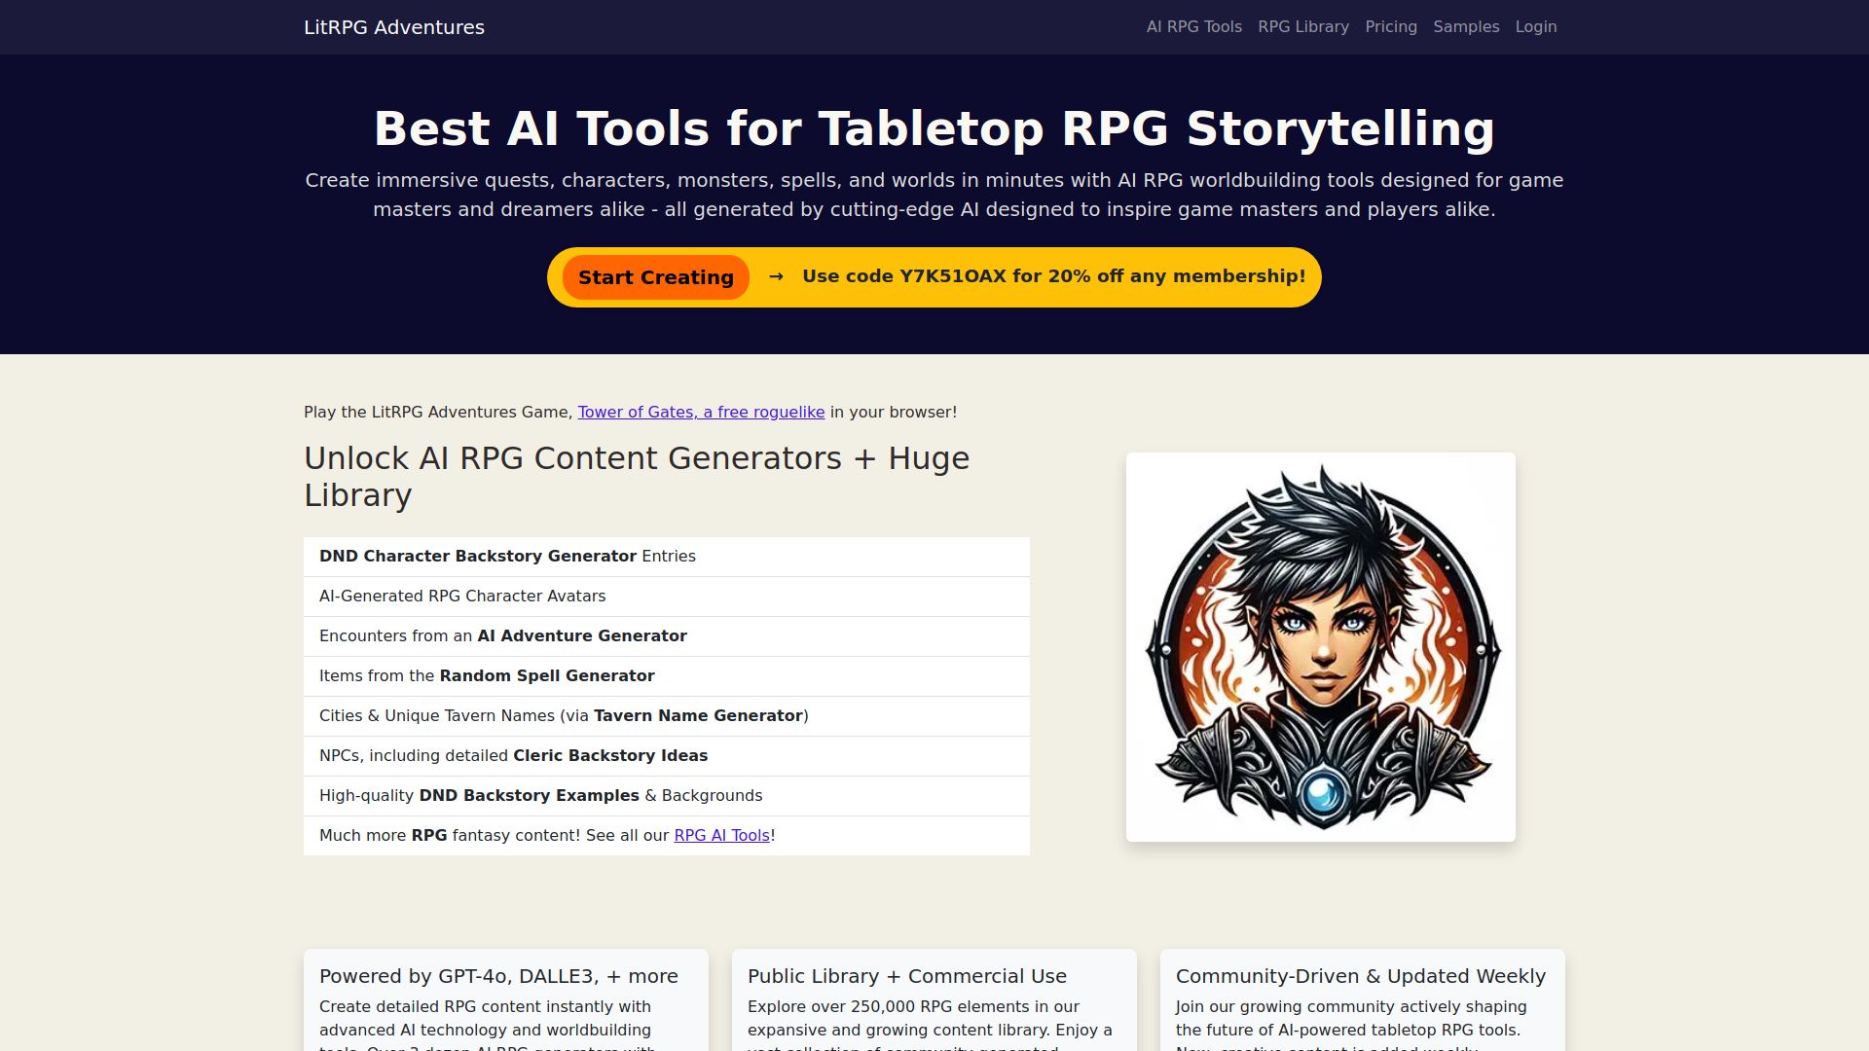The image size is (1869, 1051).
Task: Open the Tower of Gates roguelike link
Action: [x=700, y=412]
